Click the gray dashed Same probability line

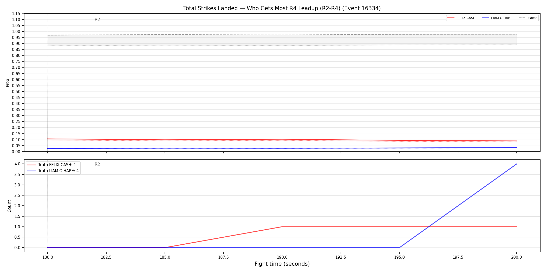282,35
